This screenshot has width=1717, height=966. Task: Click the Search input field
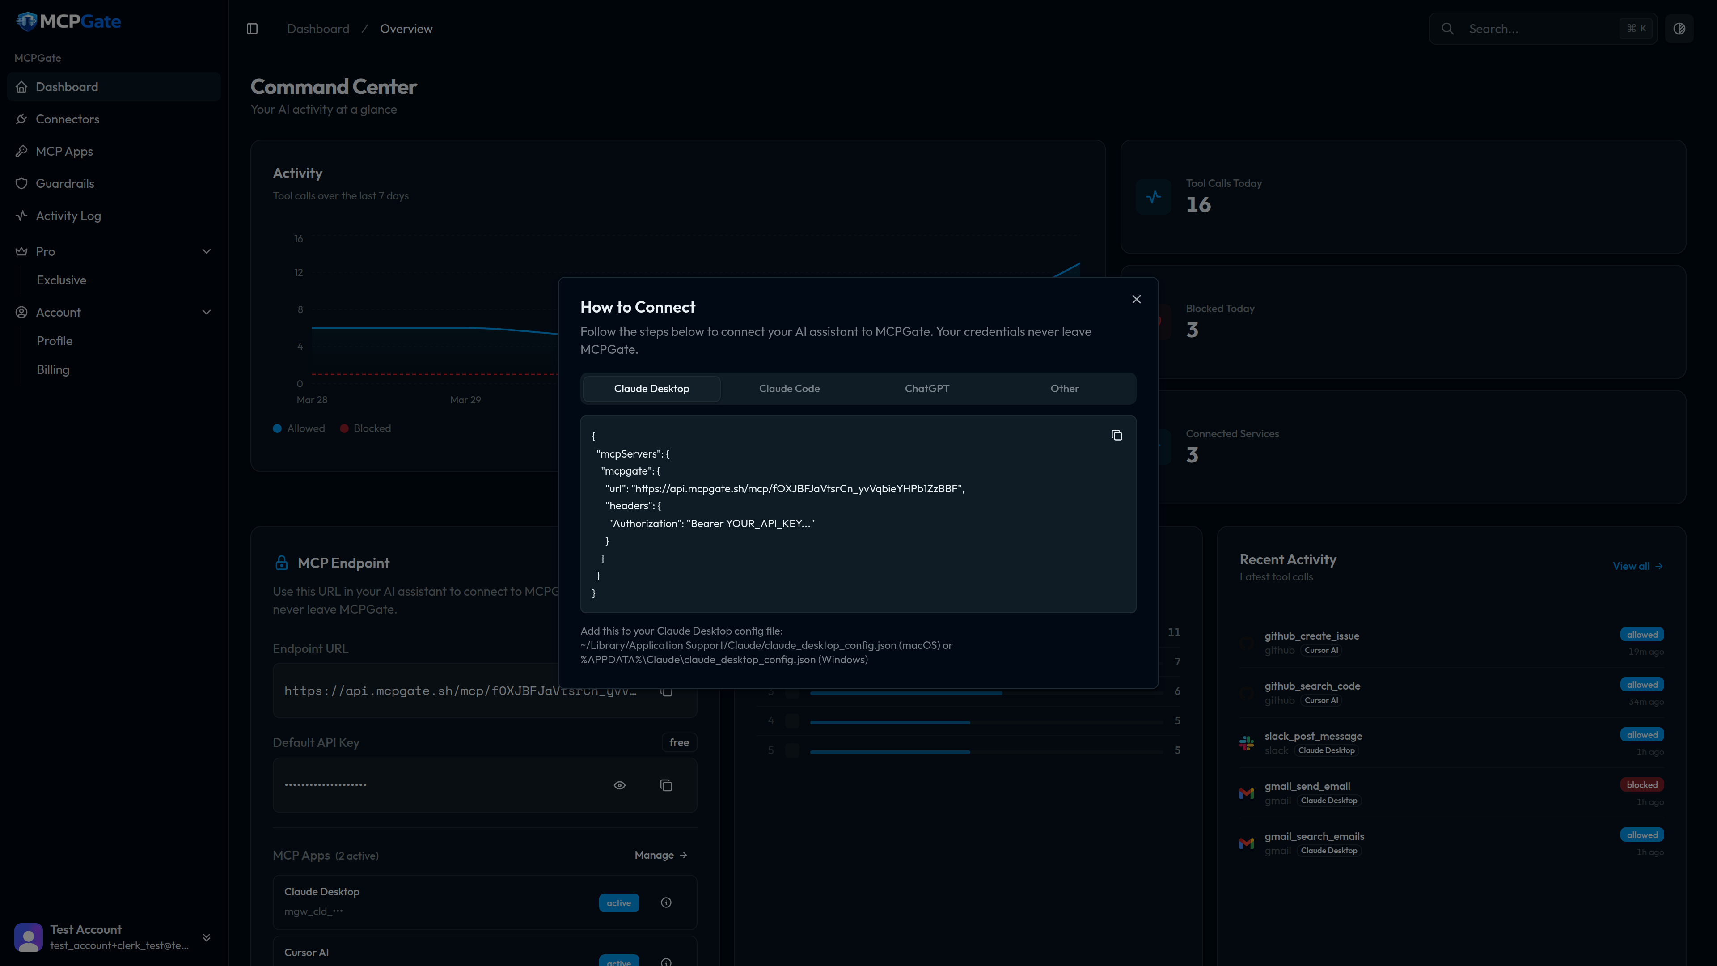1533,28
